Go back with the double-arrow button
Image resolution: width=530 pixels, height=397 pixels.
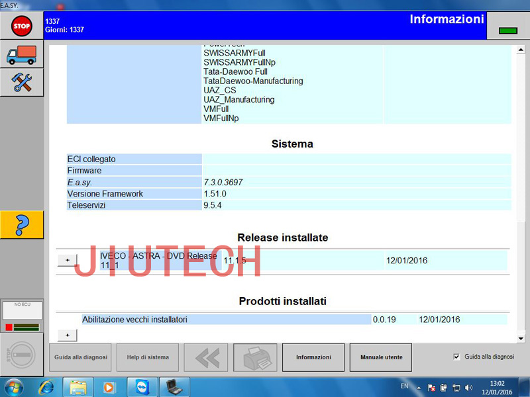click(206, 357)
